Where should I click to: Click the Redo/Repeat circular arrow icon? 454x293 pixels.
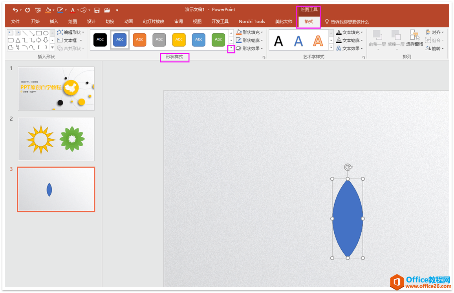27,10
